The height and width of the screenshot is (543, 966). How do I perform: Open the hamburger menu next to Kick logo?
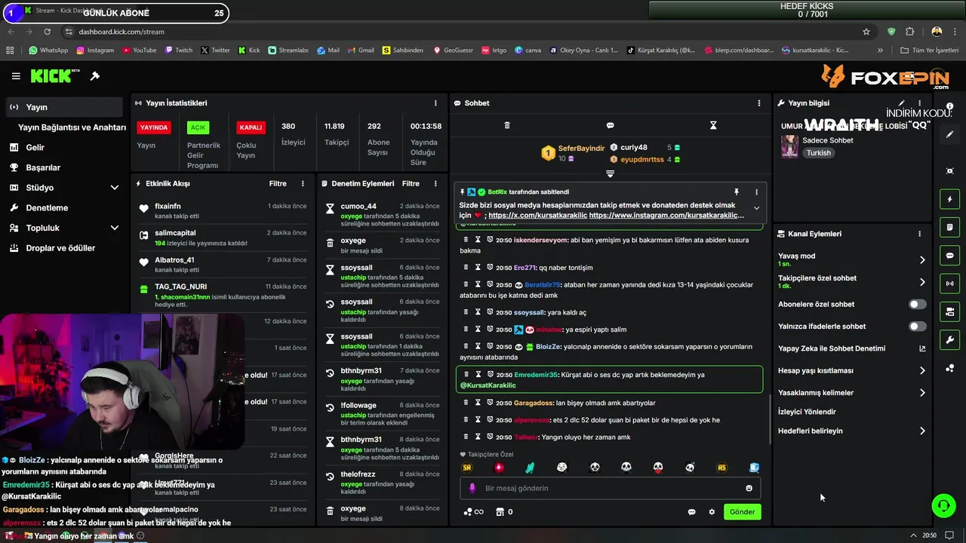(16, 76)
